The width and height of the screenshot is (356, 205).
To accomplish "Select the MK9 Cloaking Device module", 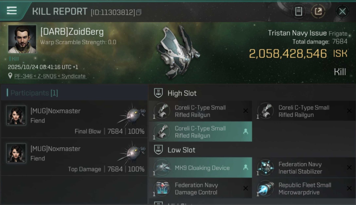I will pyautogui.click(x=200, y=168).
